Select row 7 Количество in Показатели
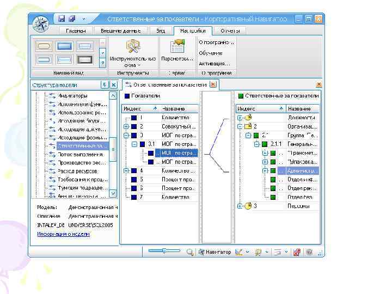The height and width of the screenshot is (294, 392). [x=160, y=197]
